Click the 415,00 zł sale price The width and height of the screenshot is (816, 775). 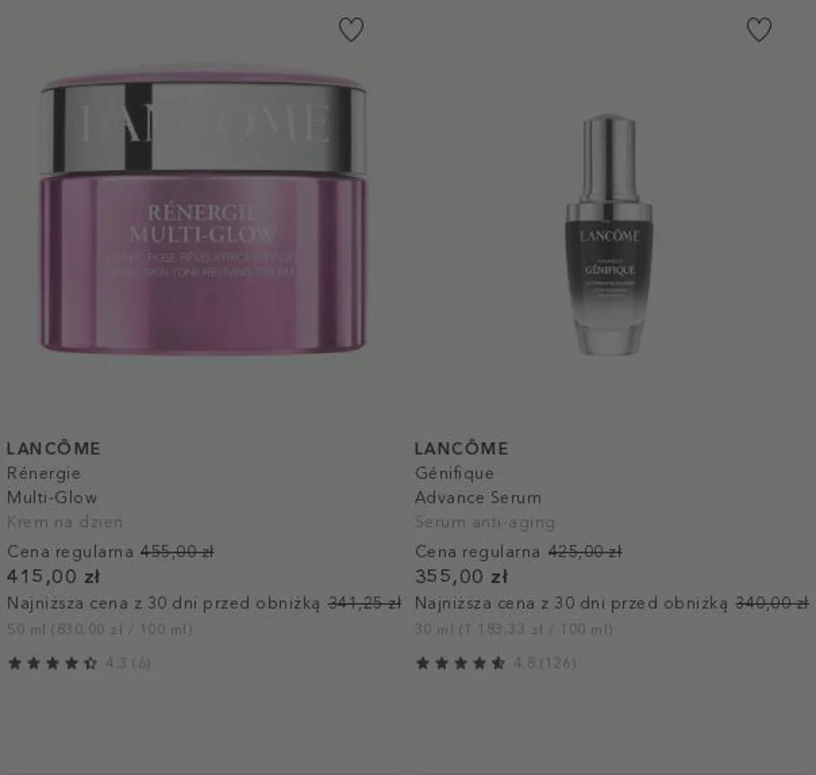pos(54,576)
